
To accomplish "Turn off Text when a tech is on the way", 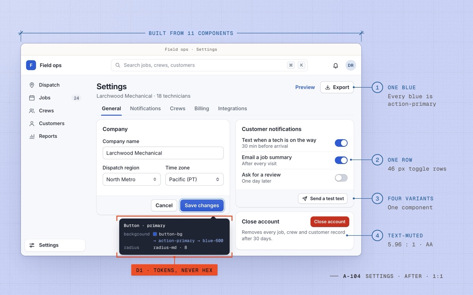I will [x=341, y=143].
